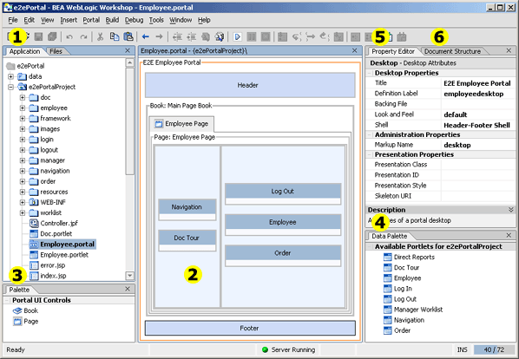Screen dimensions: 519x359
Task: Open the File menu
Action: pos(13,20)
